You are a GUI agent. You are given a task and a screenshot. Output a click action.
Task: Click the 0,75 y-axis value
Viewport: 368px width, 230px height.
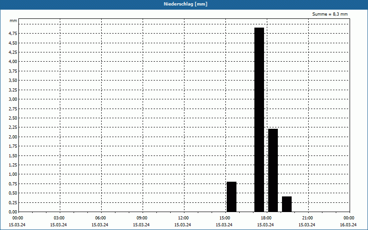pyautogui.click(x=13, y=184)
